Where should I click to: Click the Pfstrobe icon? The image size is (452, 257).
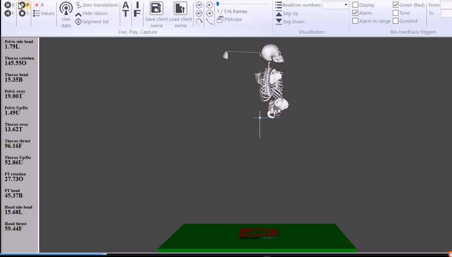click(220, 20)
